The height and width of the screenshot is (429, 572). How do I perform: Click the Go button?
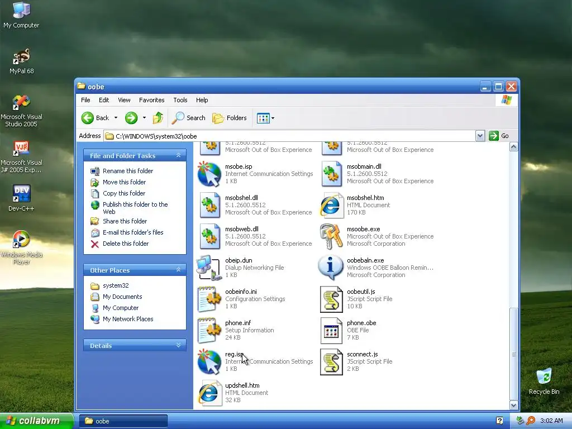pyautogui.click(x=499, y=136)
